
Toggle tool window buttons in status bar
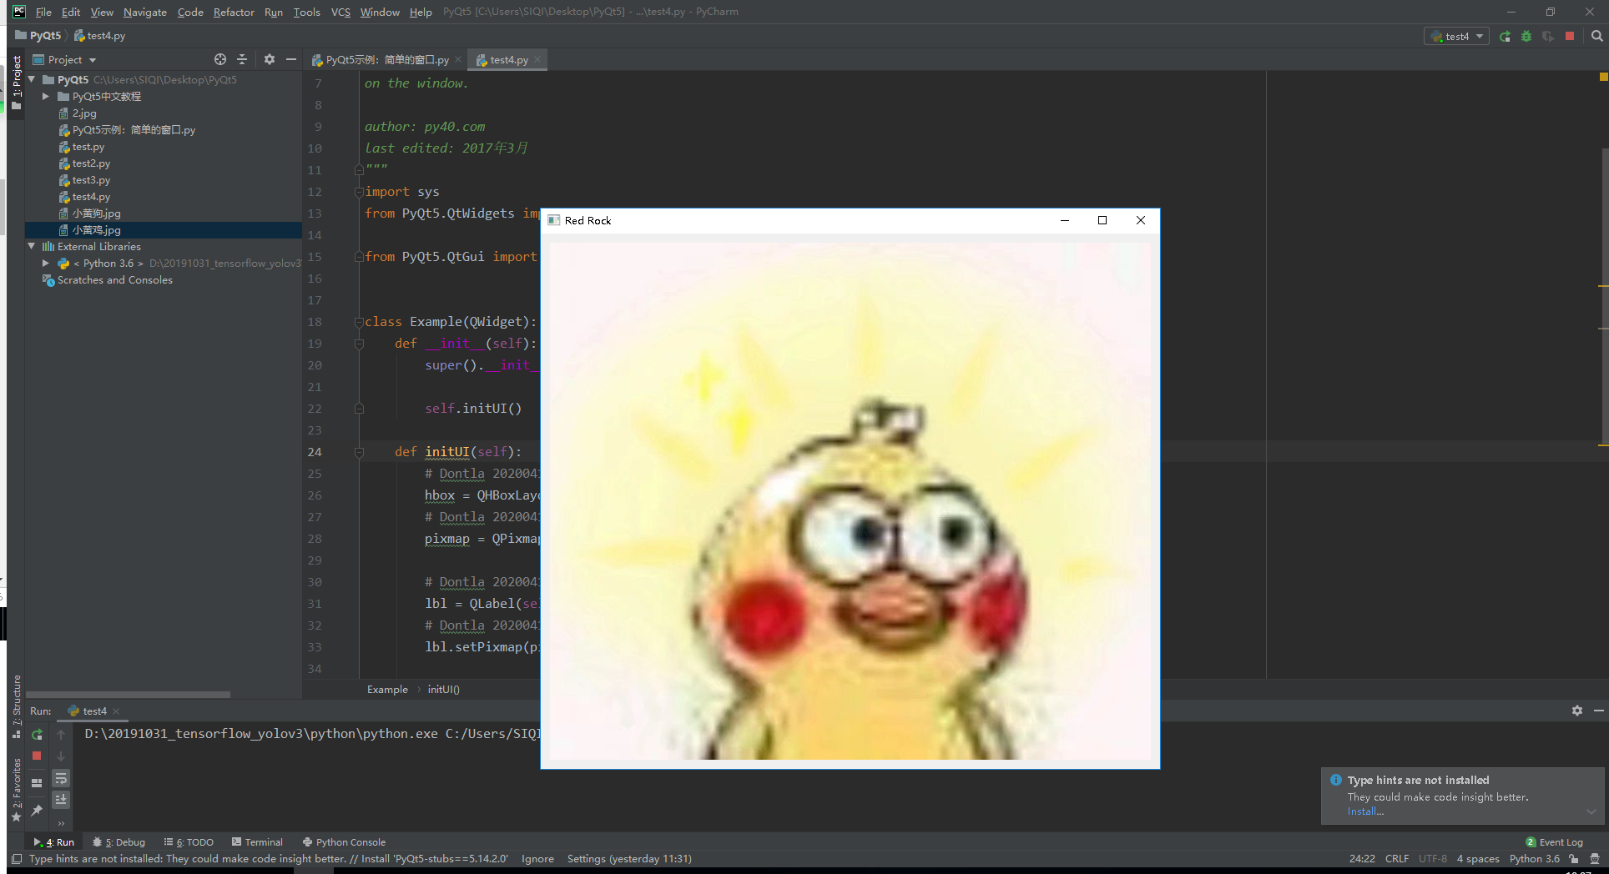[x=16, y=859]
